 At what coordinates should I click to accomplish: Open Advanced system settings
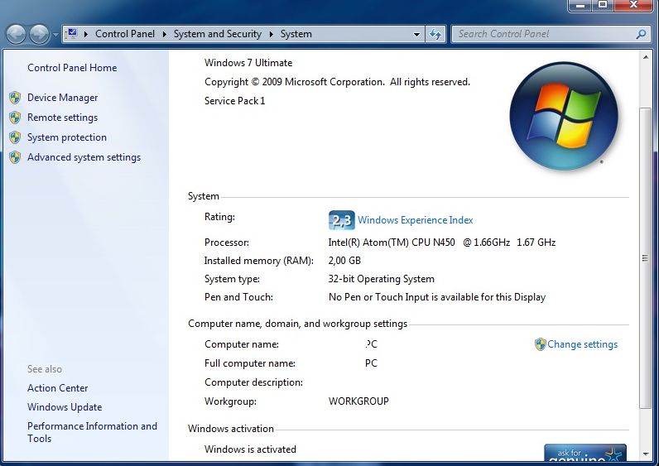tap(84, 157)
